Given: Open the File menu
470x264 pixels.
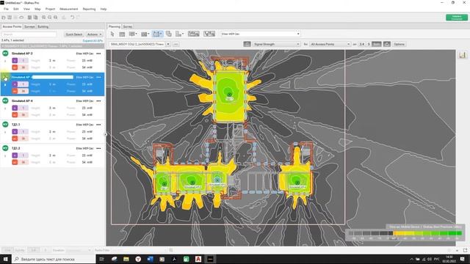Looking at the screenshot, I should [6, 9].
